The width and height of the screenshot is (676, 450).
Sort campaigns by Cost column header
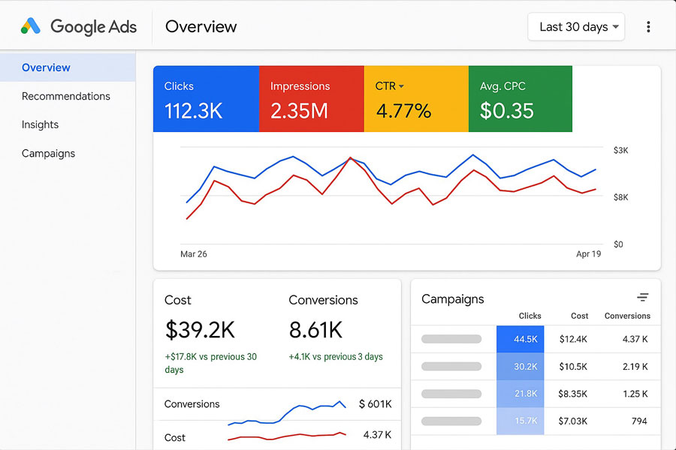579,316
